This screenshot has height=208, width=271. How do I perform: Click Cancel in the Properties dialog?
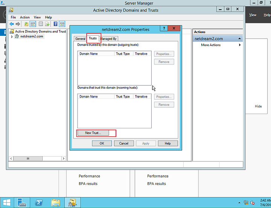[x=124, y=143]
